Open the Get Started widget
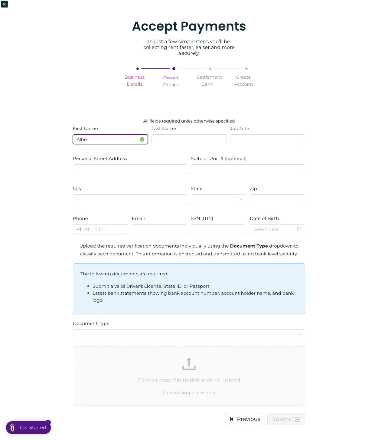 coord(28,428)
